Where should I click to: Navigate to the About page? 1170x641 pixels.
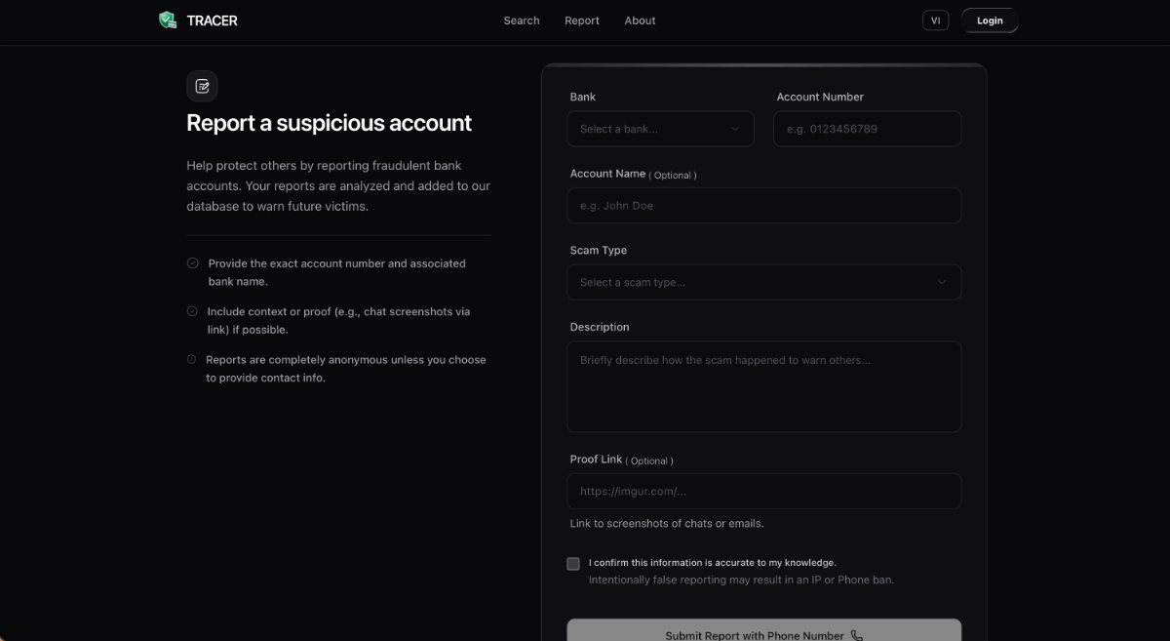point(640,20)
